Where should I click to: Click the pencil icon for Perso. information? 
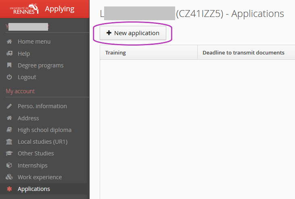click(9, 106)
